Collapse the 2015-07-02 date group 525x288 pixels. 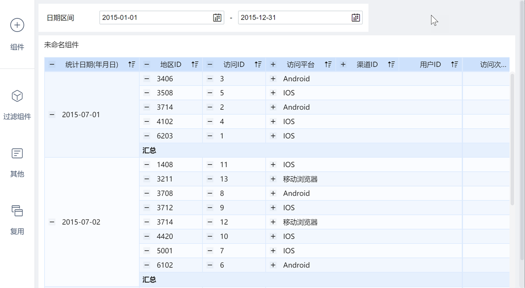(52, 222)
